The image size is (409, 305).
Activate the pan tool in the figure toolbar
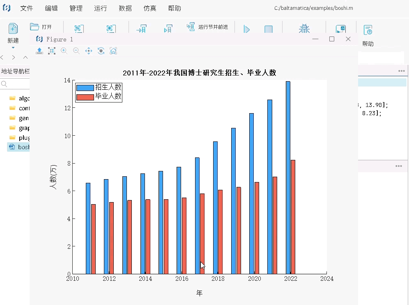coord(89,50)
